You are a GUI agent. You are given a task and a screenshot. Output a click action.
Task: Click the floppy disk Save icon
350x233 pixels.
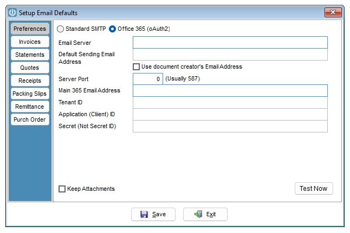pyautogui.click(x=144, y=214)
